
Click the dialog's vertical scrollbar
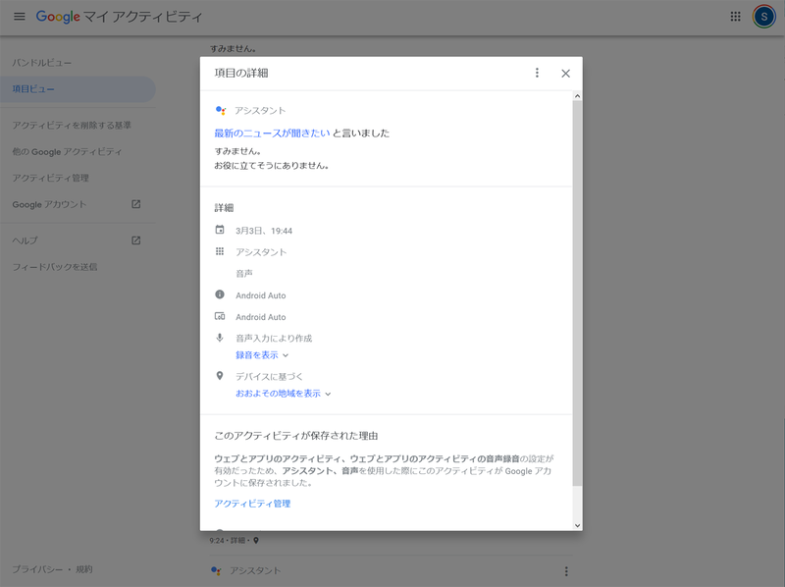point(576,294)
